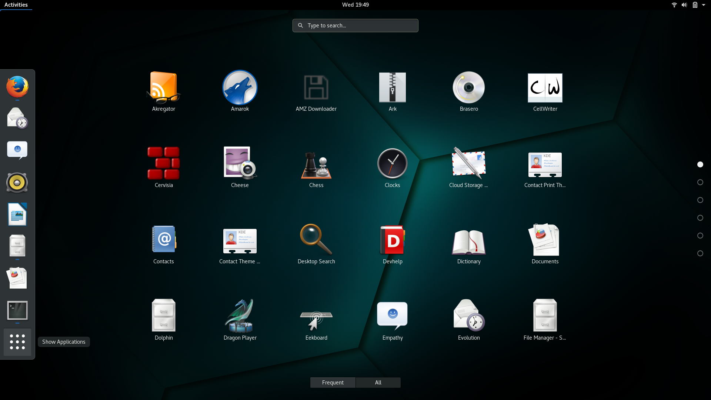Open LibreOffice Writer in the dock
Screen dimensions: 711x400
(x=17, y=214)
